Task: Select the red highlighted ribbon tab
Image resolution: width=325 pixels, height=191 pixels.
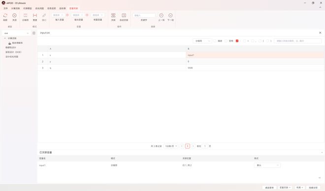Action: [73, 8]
